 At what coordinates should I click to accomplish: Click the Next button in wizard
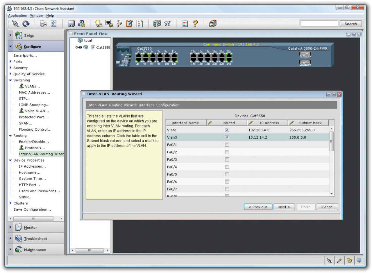tap(284, 207)
